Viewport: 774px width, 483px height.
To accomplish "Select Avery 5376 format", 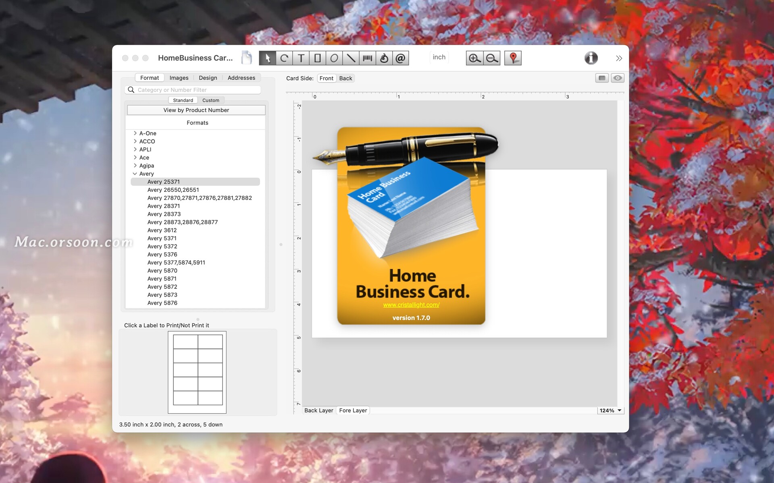I will coord(196,254).
